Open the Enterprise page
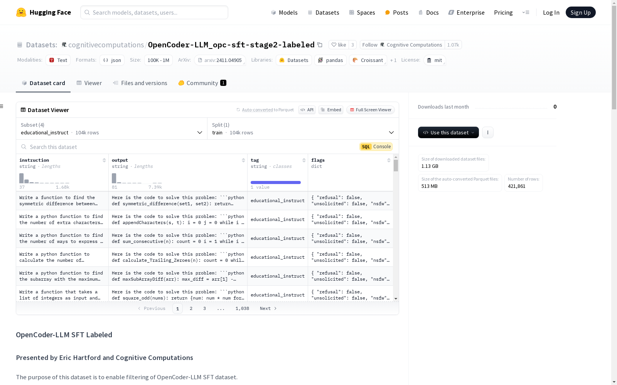The image size is (617, 385). (x=466, y=12)
